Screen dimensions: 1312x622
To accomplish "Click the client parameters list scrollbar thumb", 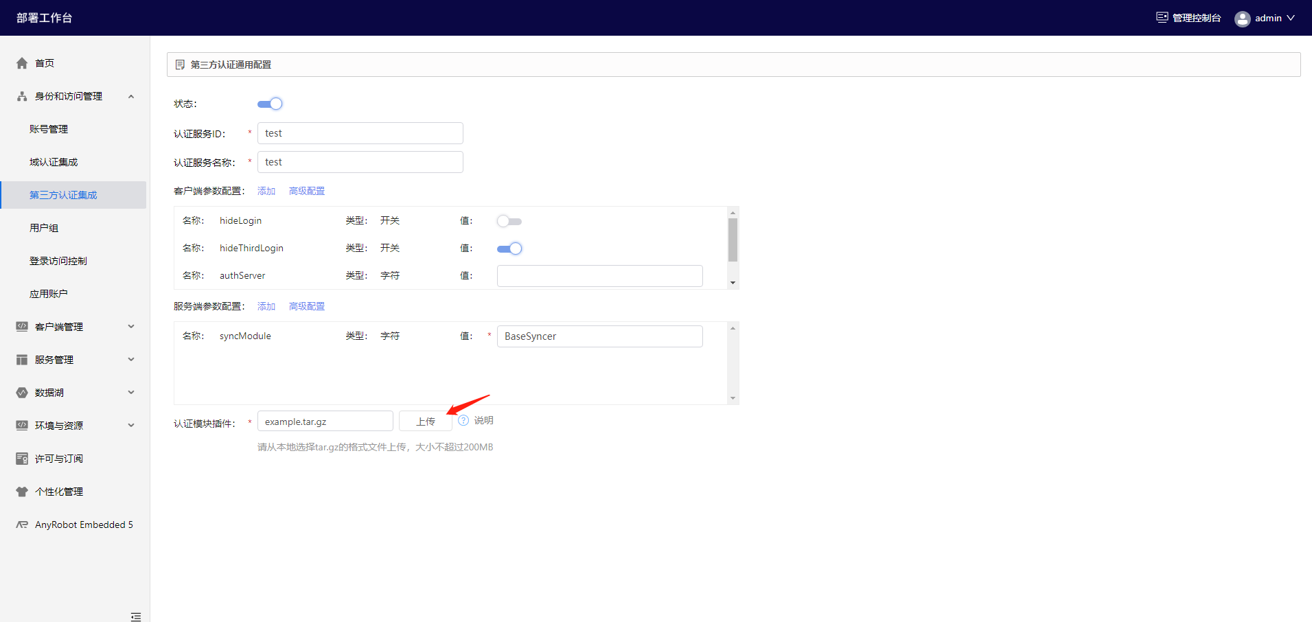I will (733, 240).
